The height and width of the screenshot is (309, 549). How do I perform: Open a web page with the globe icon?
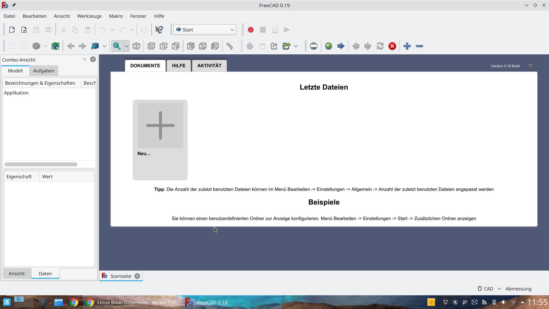tap(328, 46)
